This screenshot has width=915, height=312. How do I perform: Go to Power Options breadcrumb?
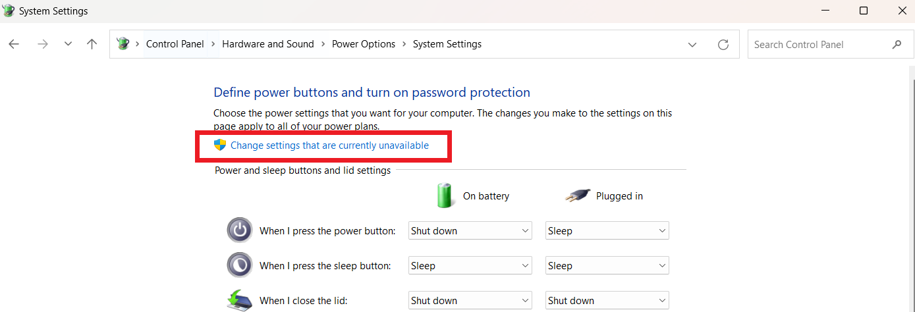point(363,44)
